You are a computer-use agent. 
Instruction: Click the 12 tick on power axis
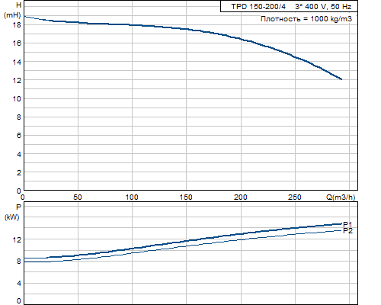(x=17, y=239)
